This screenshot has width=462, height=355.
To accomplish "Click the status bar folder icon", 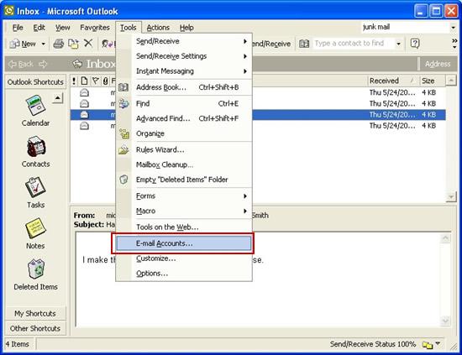I will click(x=428, y=344).
